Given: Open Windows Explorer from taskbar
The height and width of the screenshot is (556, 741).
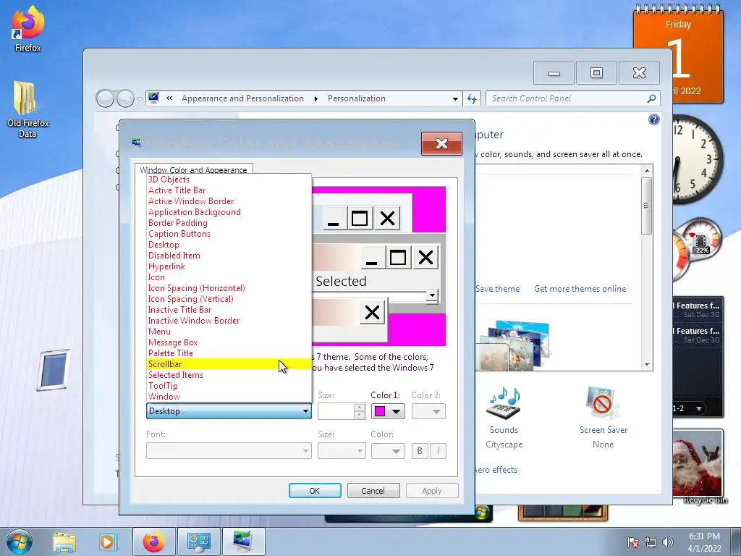Looking at the screenshot, I should [x=64, y=542].
